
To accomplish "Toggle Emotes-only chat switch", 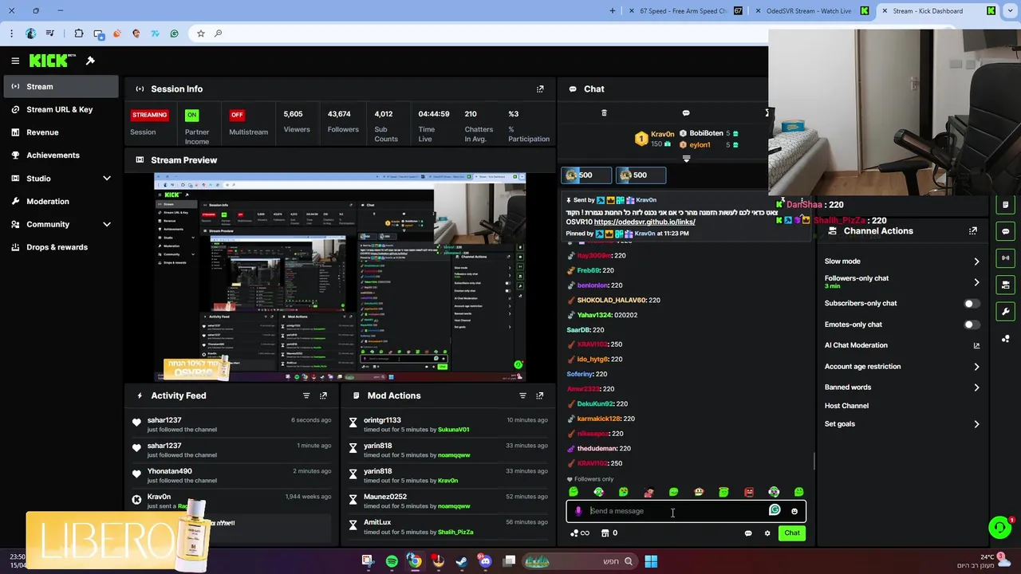I will click(x=971, y=324).
